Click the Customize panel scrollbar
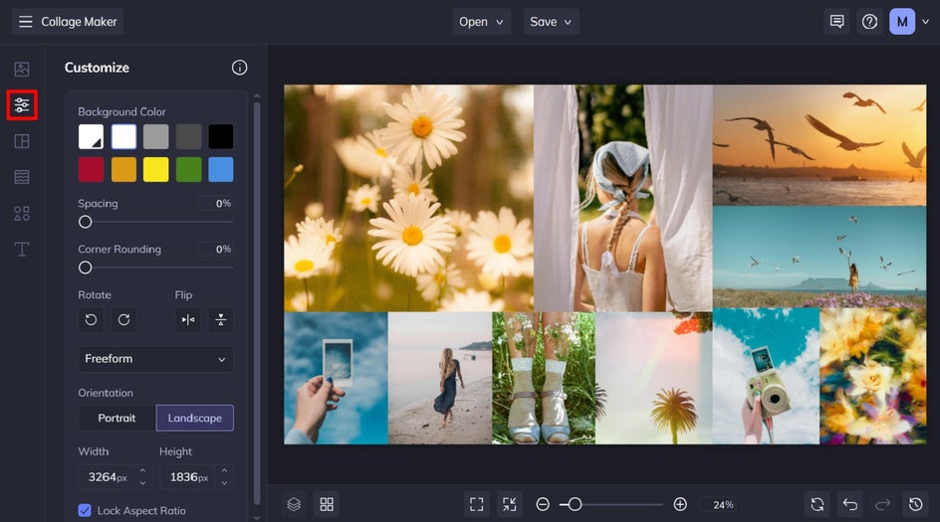This screenshot has width=940, height=522. 257,302
